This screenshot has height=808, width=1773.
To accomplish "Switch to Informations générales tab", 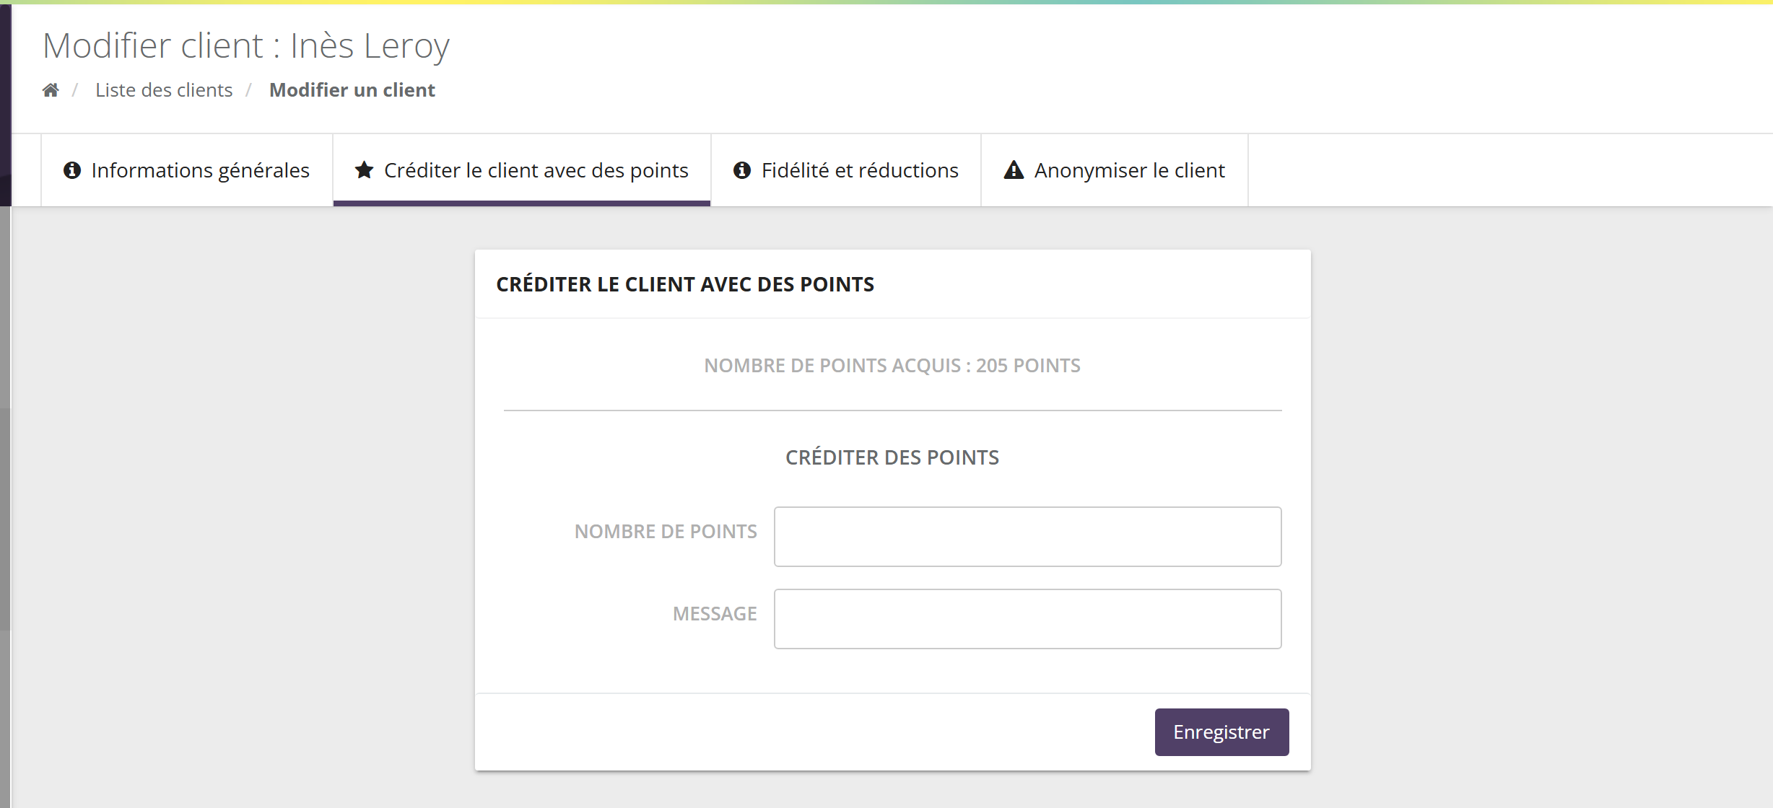I will (x=187, y=170).
